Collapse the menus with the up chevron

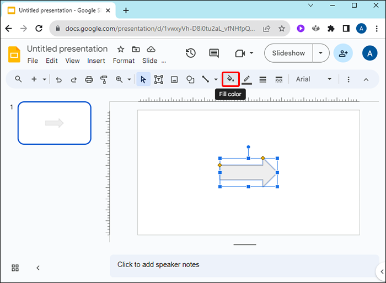(x=366, y=79)
